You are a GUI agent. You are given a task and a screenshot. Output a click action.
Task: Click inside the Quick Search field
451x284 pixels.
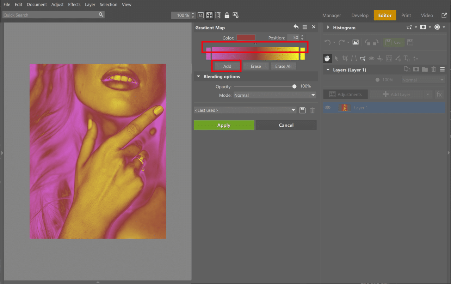pos(49,15)
